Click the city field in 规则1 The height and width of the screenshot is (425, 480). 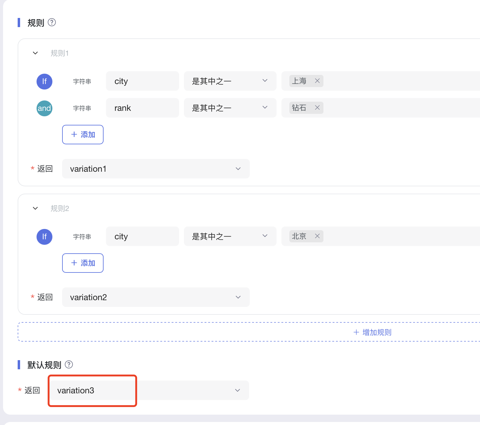click(142, 81)
